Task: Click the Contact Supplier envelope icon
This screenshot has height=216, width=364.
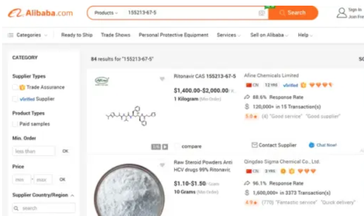Action: coord(255,145)
